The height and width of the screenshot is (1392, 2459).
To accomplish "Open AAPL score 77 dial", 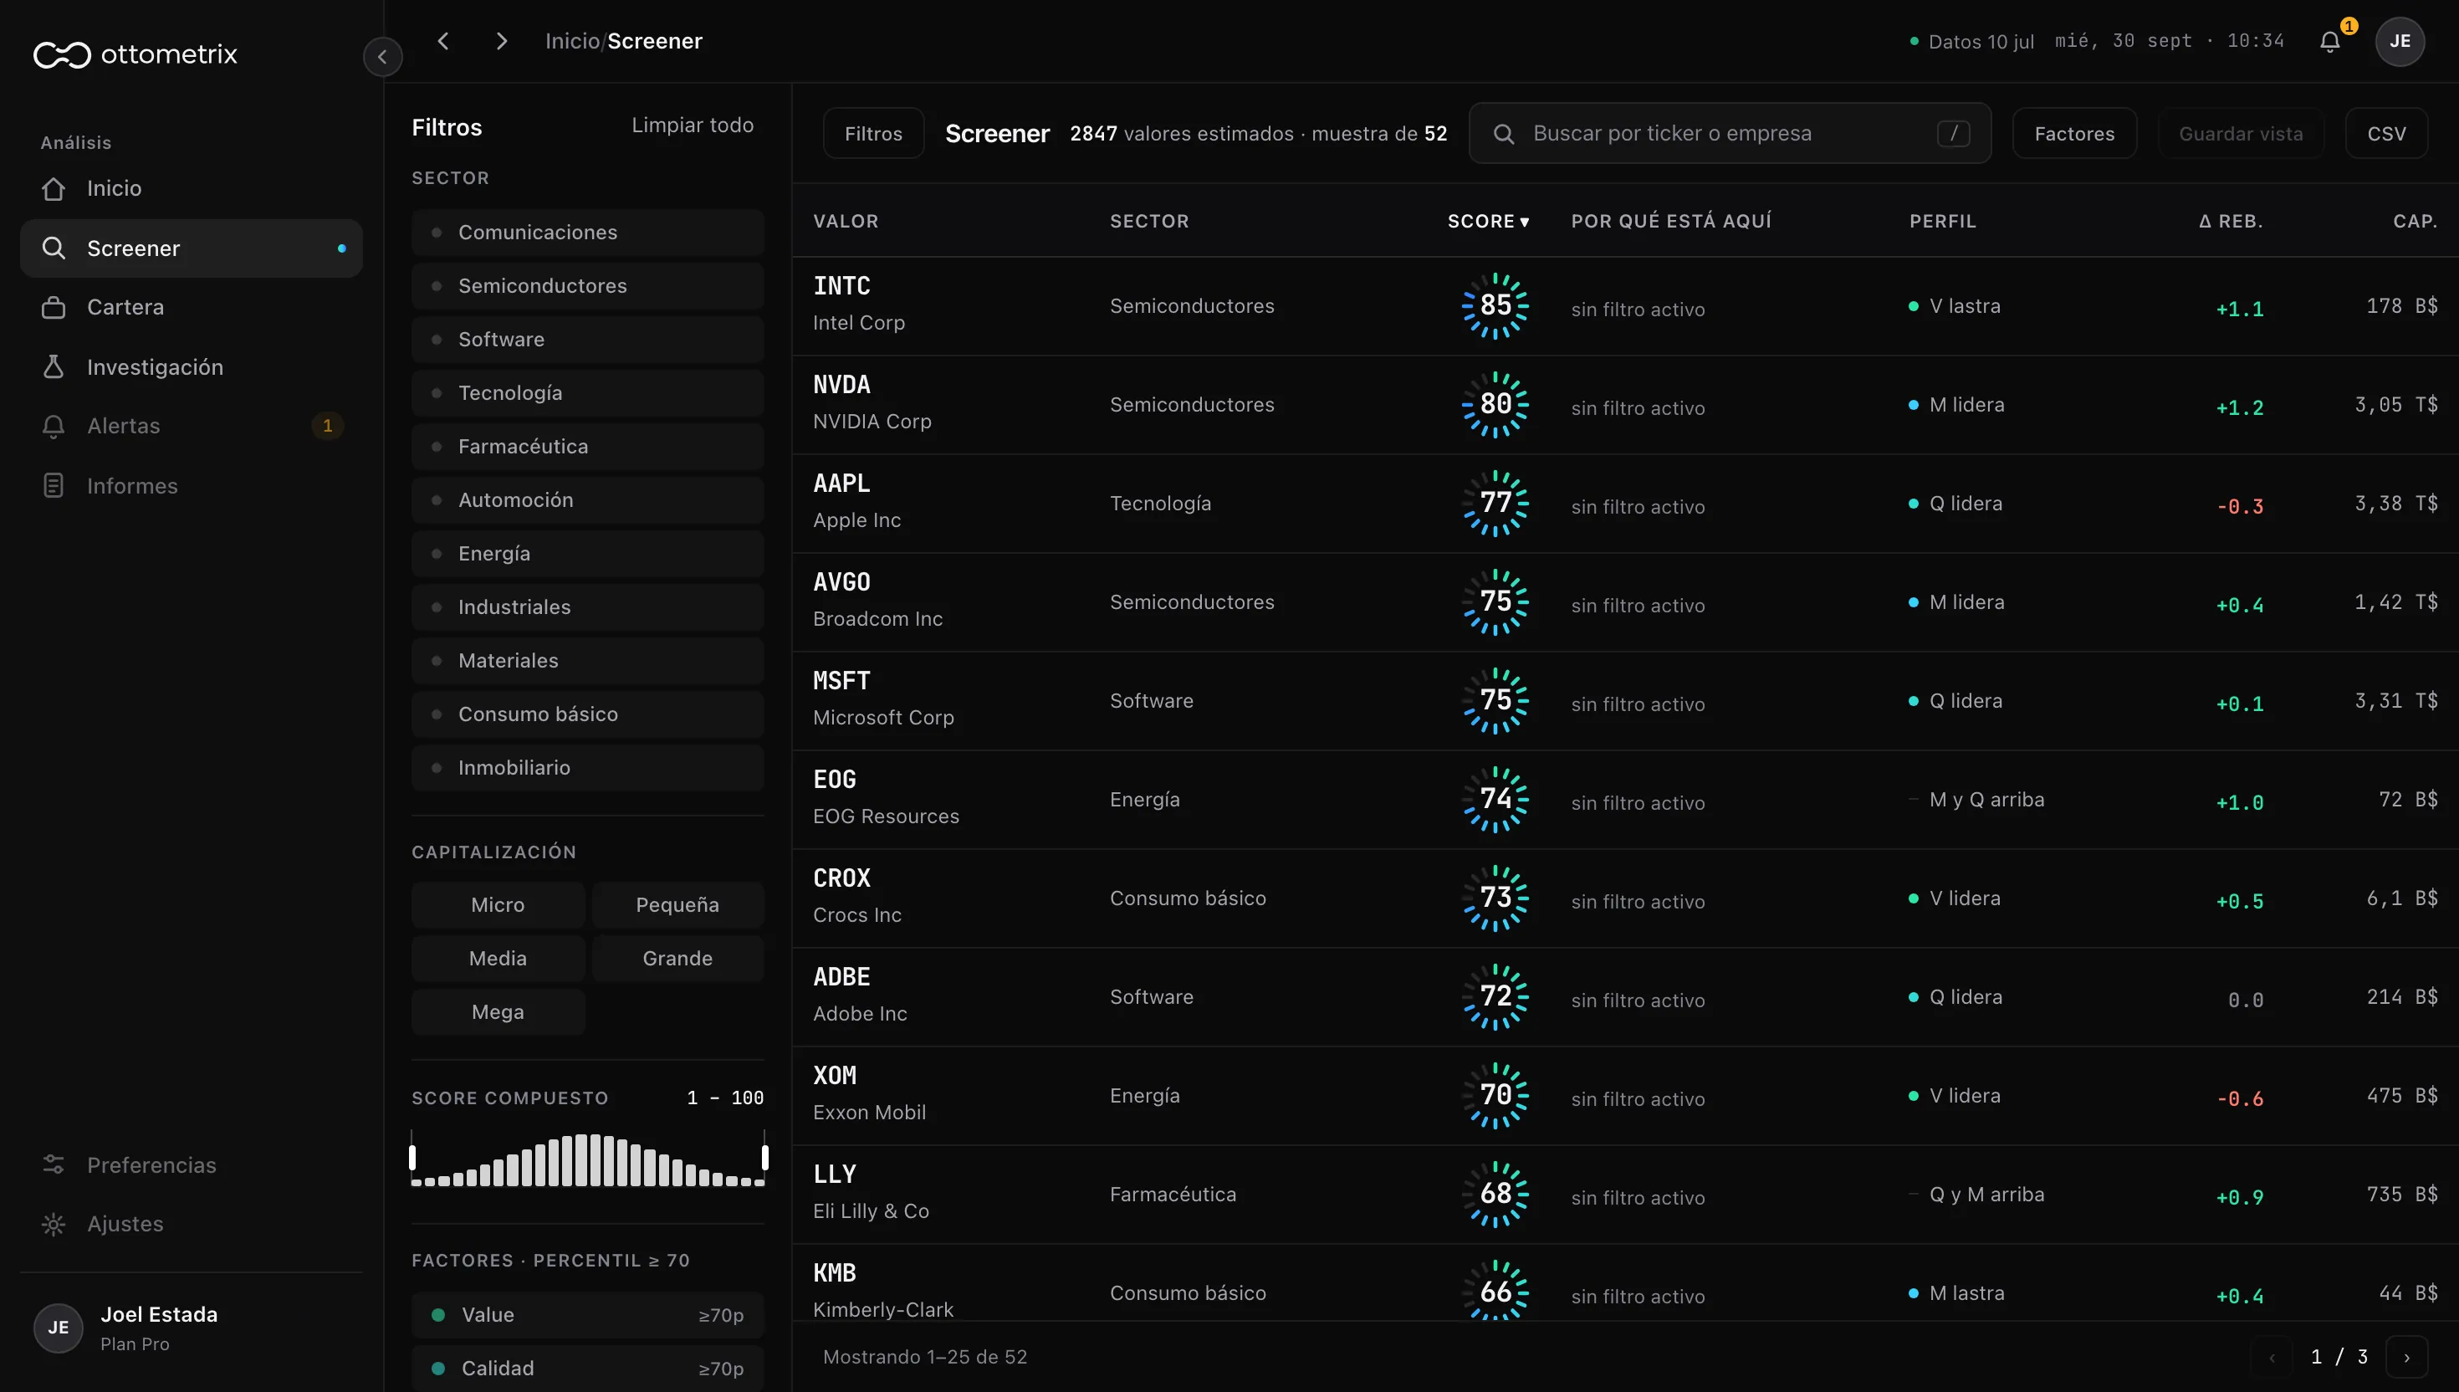I will pyautogui.click(x=1495, y=503).
